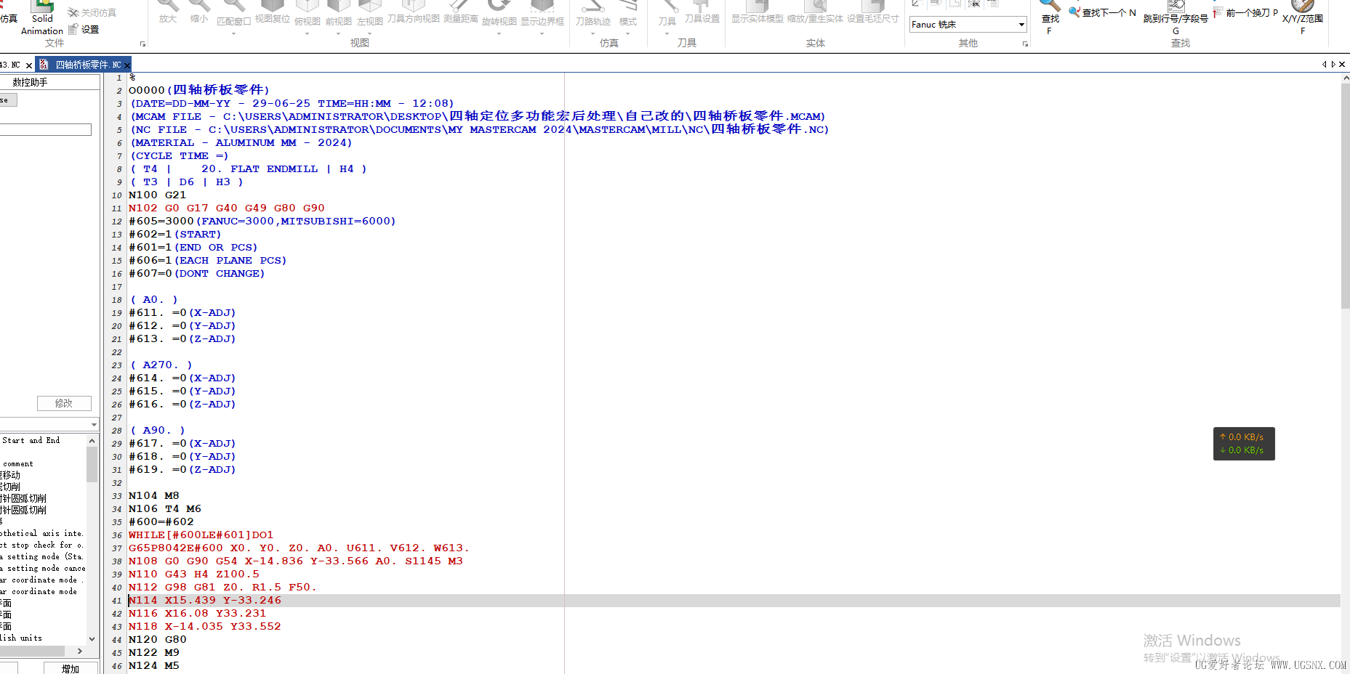This screenshot has height=674, width=1350.
Task: Select the 俯视图 top view
Action: coord(307,13)
